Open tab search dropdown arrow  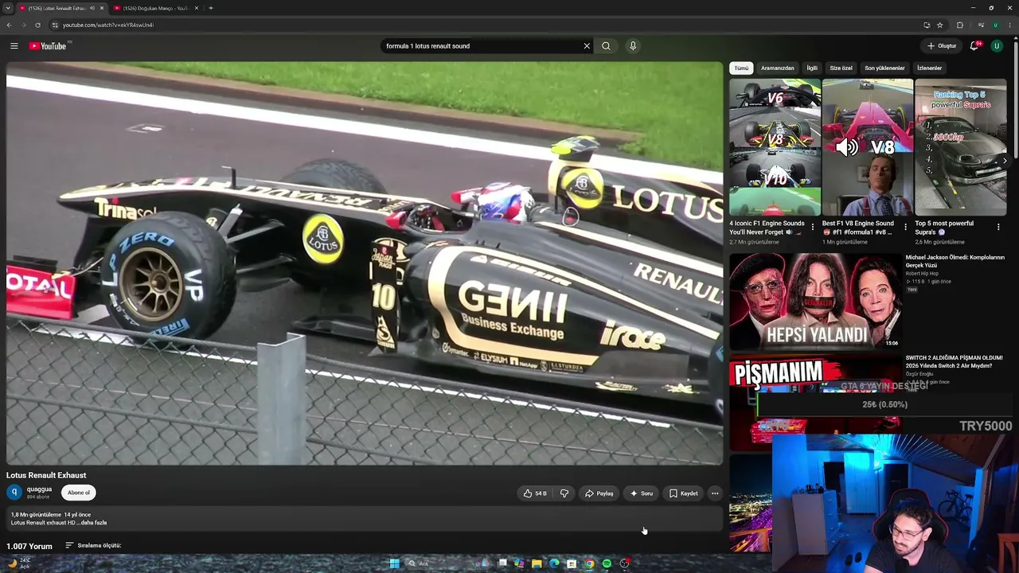click(x=8, y=8)
